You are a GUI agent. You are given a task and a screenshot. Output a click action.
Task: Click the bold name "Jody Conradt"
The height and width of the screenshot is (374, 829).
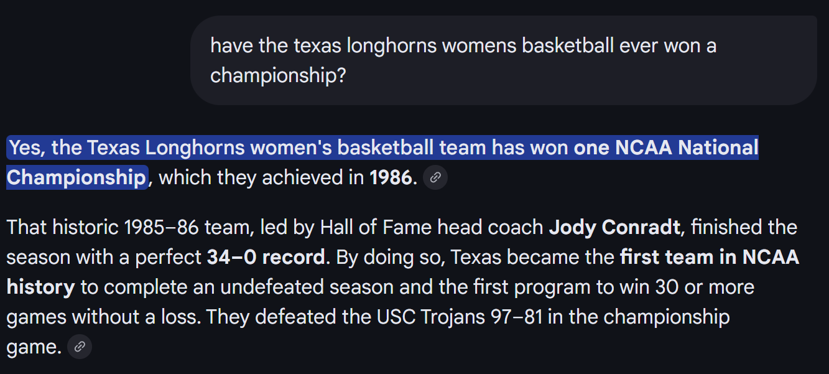click(614, 227)
